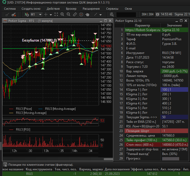Select the trend line drawing tool

[x=96, y=14]
